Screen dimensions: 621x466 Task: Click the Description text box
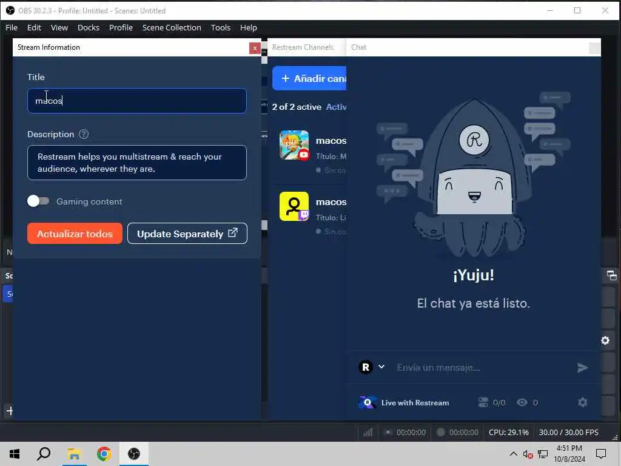point(137,163)
